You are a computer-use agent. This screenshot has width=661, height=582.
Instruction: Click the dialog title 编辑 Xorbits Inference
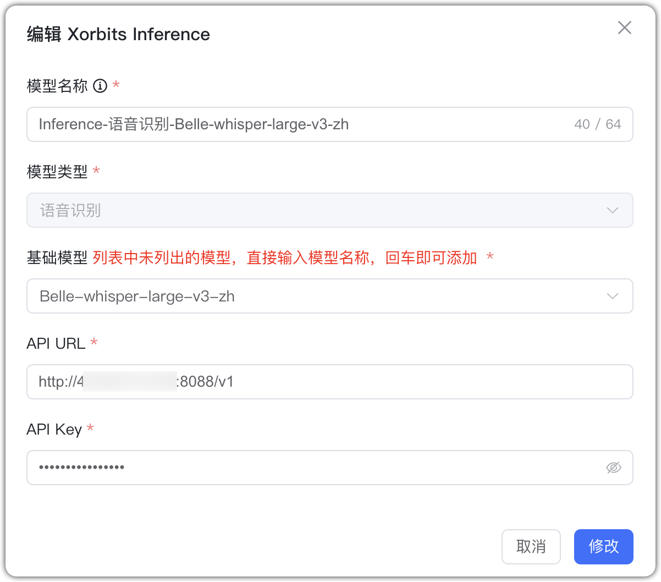tap(118, 34)
